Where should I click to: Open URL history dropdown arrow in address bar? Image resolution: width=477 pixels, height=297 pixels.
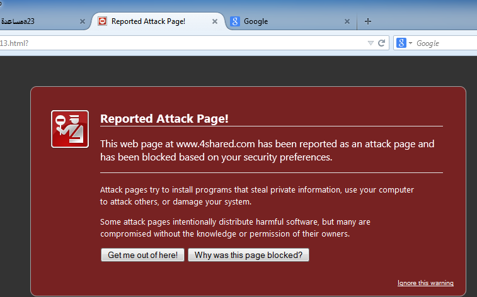(371, 43)
